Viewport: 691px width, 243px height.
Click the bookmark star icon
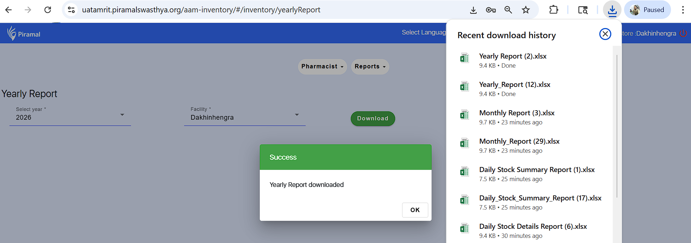pos(526,10)
